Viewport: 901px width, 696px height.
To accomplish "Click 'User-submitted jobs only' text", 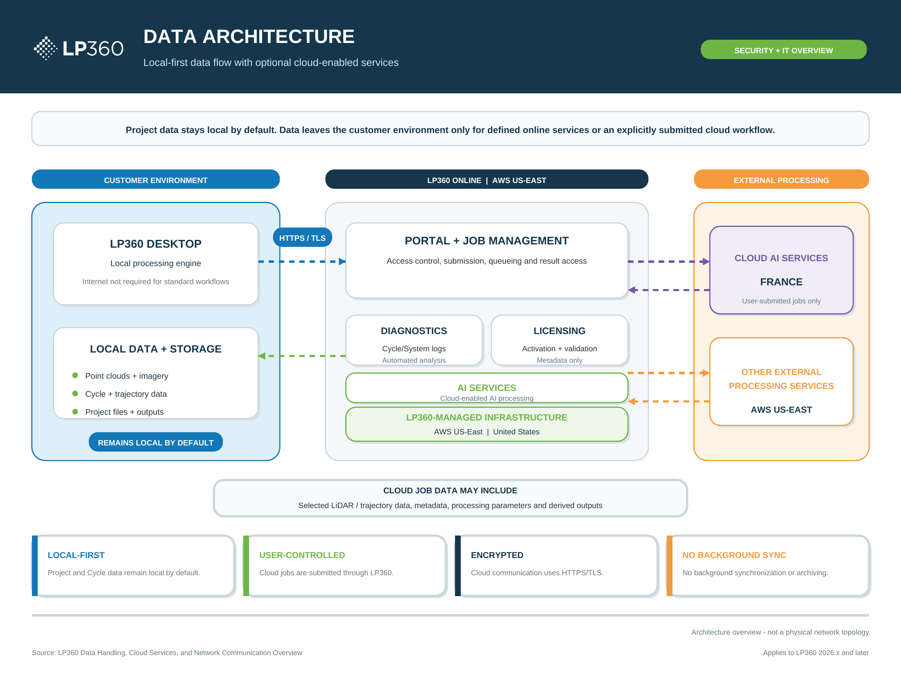I will pos(781,301).
